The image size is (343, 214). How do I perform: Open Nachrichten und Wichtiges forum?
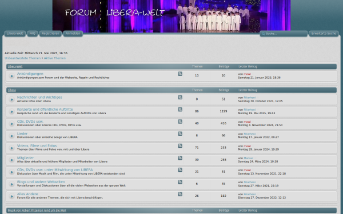[39, 98]
